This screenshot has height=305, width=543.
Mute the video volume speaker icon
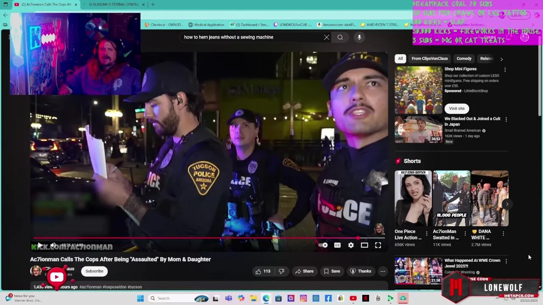[53, 245]
